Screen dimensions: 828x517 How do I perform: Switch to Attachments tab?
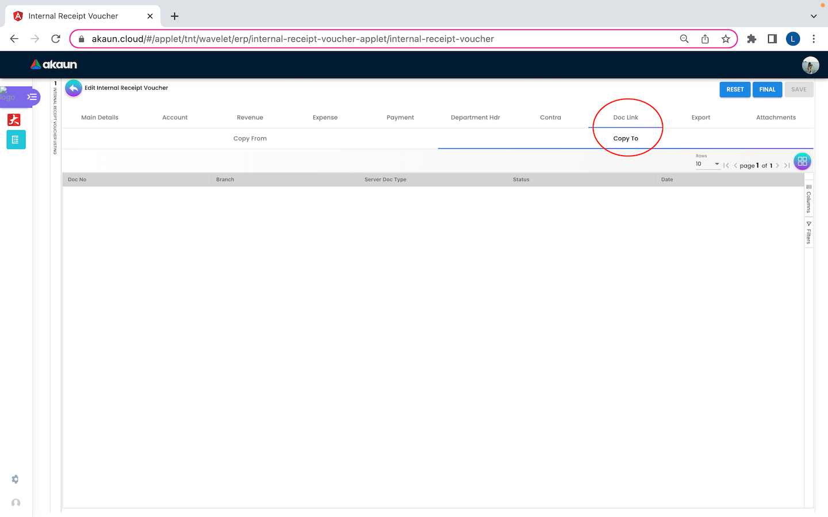776,117
